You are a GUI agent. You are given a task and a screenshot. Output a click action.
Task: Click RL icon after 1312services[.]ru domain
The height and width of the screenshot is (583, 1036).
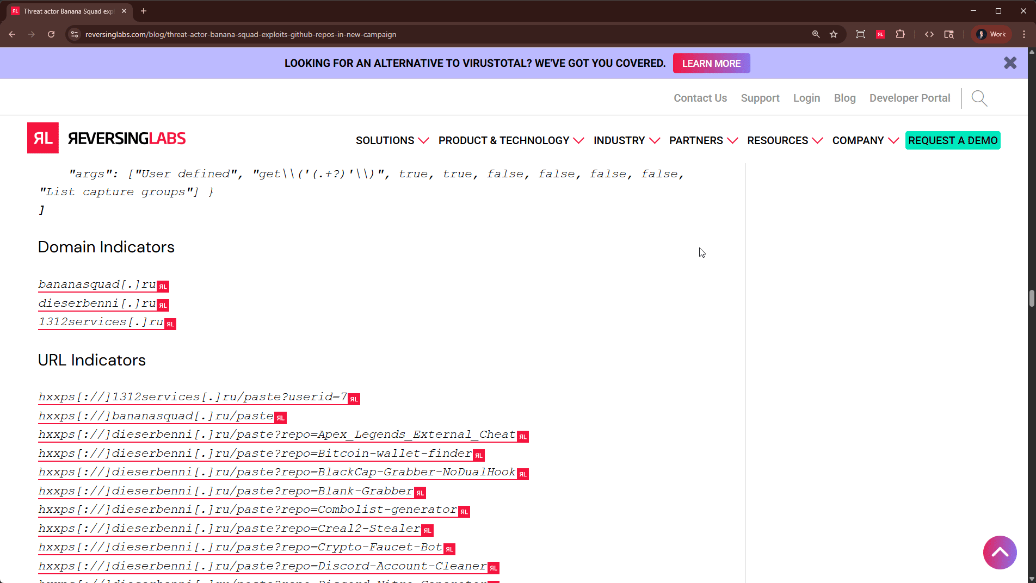click(170, 324)
